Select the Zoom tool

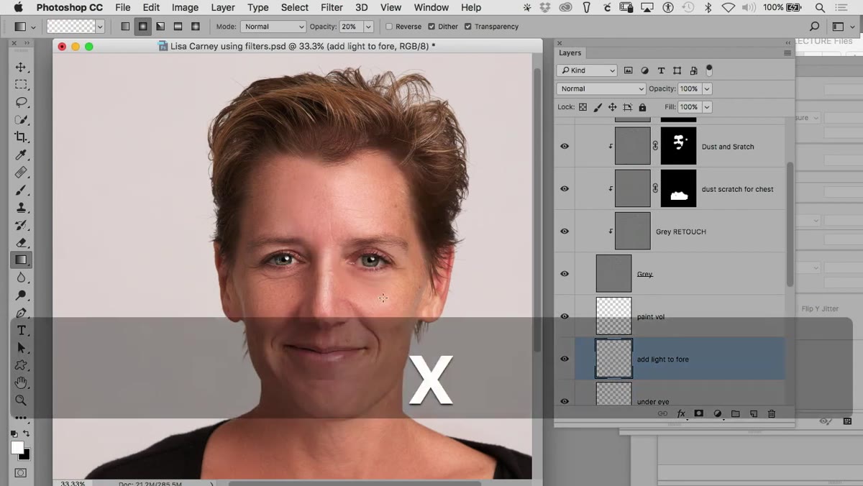[x=21, y=400]
